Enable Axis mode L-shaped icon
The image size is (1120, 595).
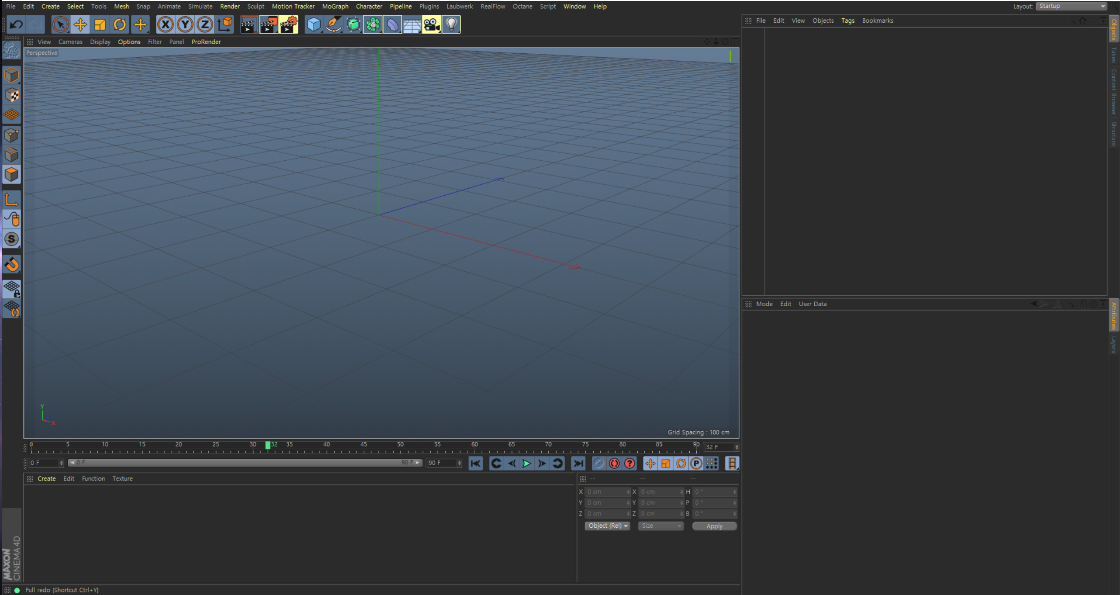tap(11, 199)
